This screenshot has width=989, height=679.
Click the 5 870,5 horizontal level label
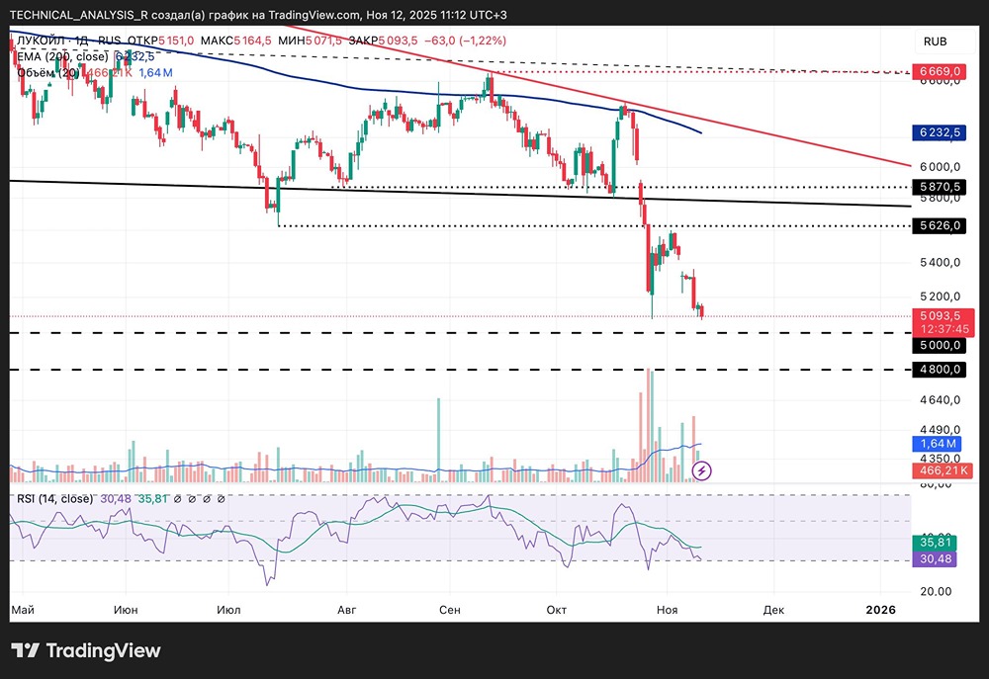[941, 186]
